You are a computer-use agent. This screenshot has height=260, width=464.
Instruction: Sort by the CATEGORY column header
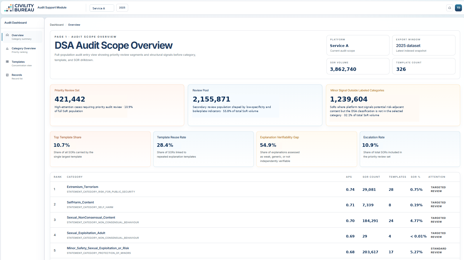pyautogui.click(x=75, y=177)
